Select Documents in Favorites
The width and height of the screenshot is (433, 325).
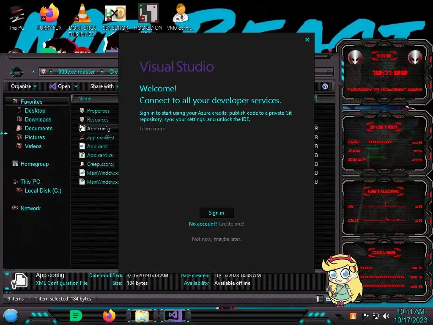click(x=38, y=128)
